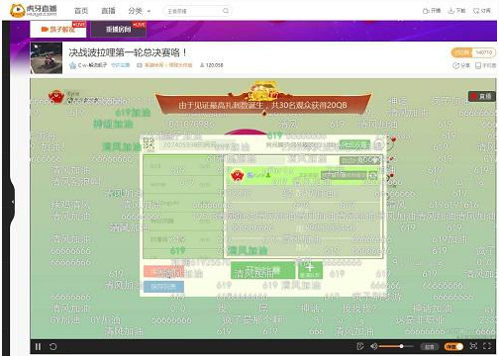
Task: Open the grey video quality selector
Action: (x=429, y=347)
